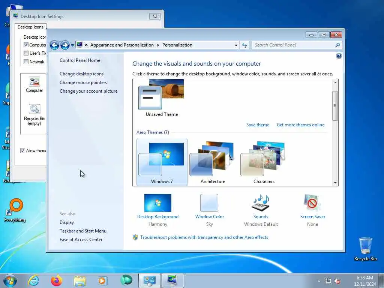Open Windows Explorer folder taskbar icon
The image size is (384, 288).
80,281
